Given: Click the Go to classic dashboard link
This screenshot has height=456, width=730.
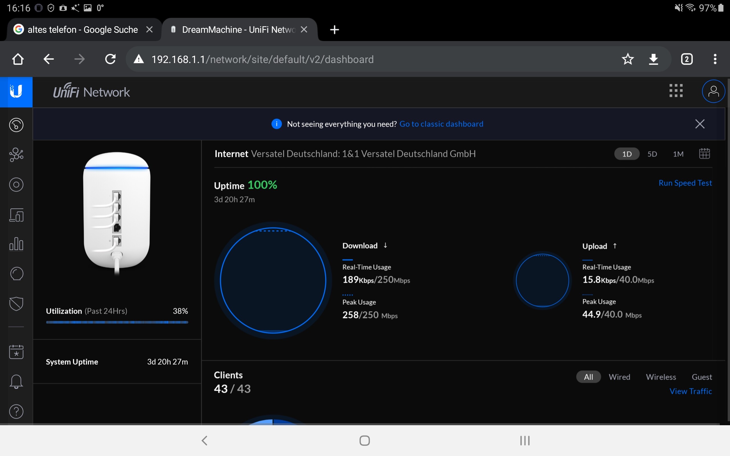Looking at the screenshot, I should point(441,124).
